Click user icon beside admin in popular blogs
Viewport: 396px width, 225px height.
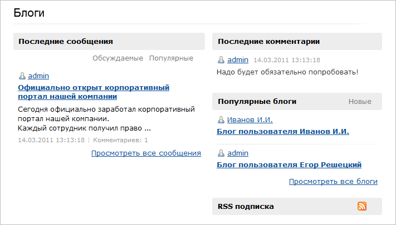tap(221, 153)
